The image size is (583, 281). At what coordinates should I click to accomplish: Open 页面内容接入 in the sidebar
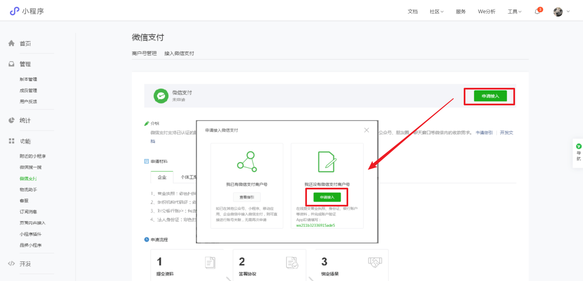pos(33,223)
